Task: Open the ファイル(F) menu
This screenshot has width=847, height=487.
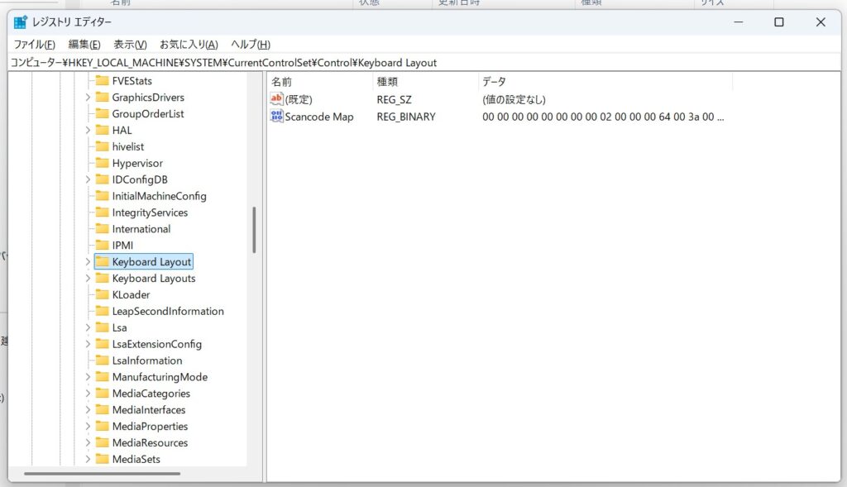Action: tap(34, 45)
